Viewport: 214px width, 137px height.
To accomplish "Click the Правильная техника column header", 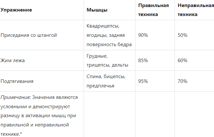I will coord(153,10).
